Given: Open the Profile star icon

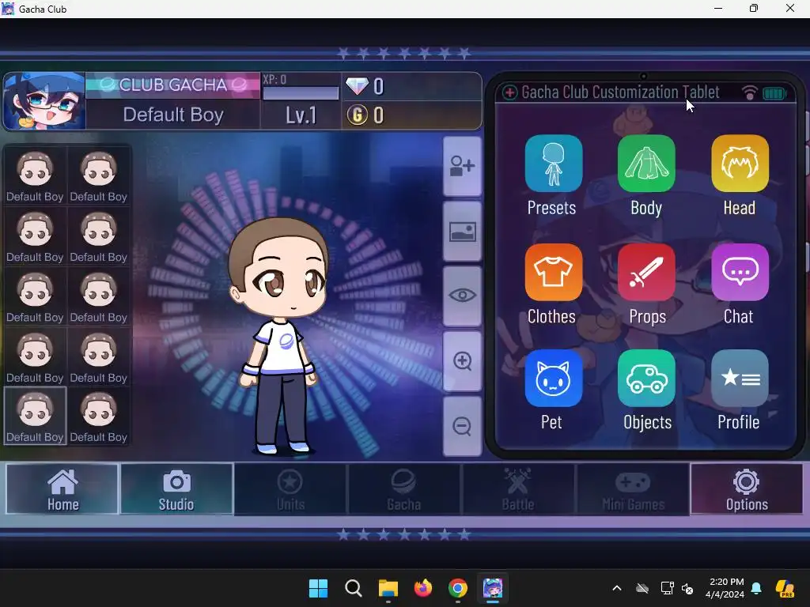Looking at the screenshot, I should click(x=740, y=379).
